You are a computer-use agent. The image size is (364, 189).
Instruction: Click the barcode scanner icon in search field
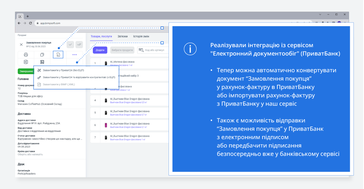tap(141, 50)
